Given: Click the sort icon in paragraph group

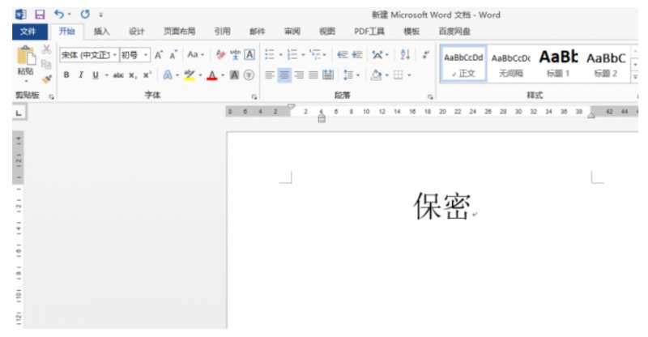Looking at the screenshot, I should point(404,55).
